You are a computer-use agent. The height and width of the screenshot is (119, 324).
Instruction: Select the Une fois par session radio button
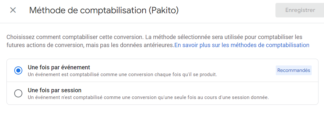tap(18, 93)
